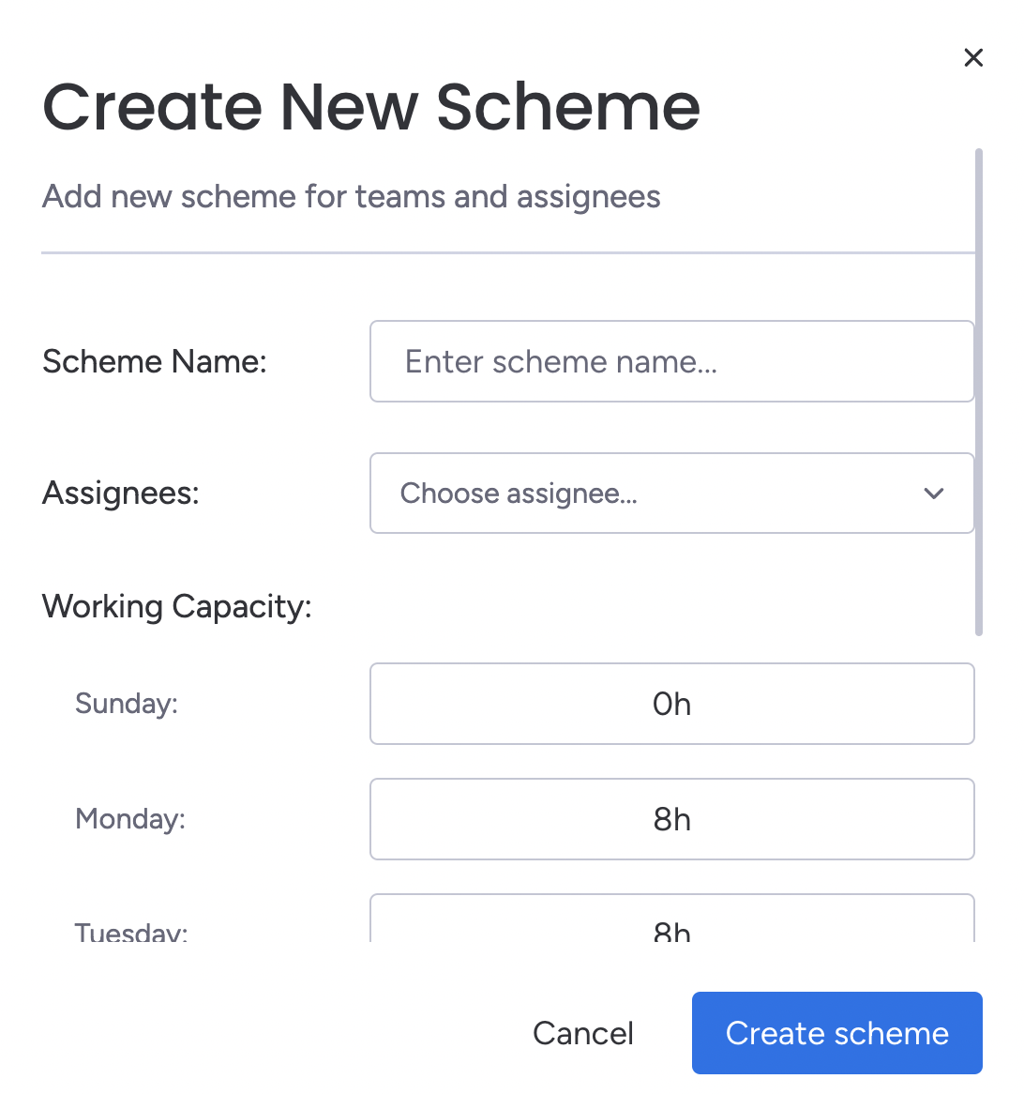Click the Sunday label

(127, 704)
